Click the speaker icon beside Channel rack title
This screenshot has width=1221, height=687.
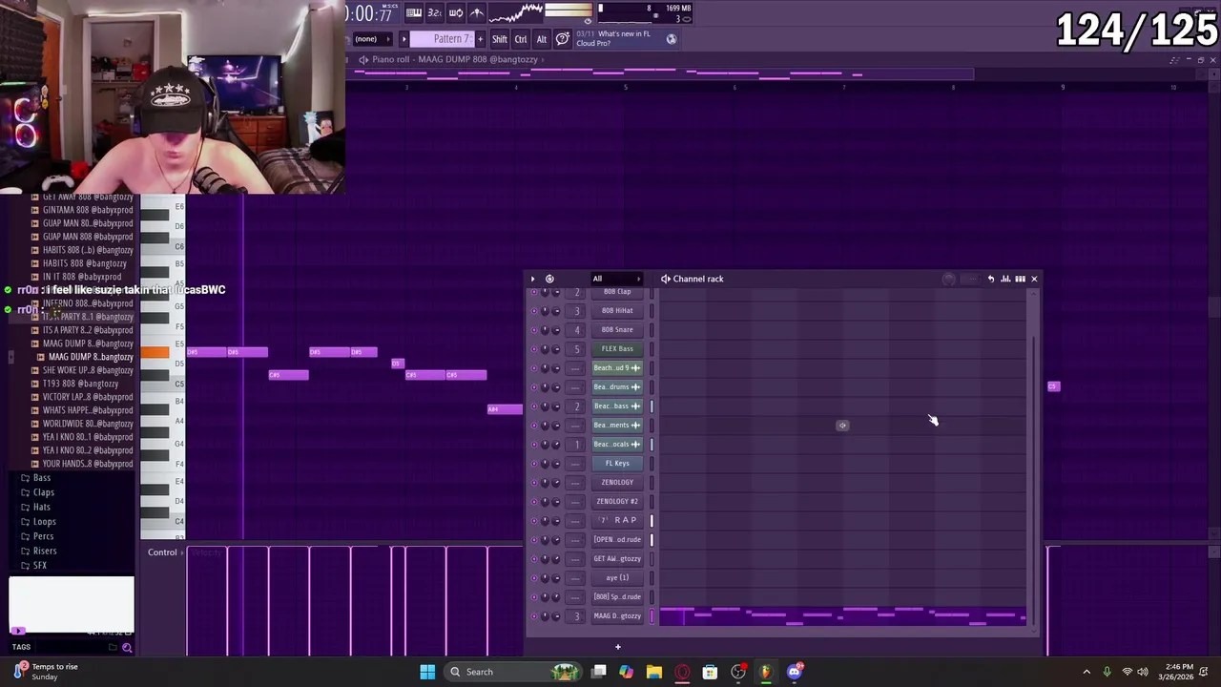pos(665,279)
